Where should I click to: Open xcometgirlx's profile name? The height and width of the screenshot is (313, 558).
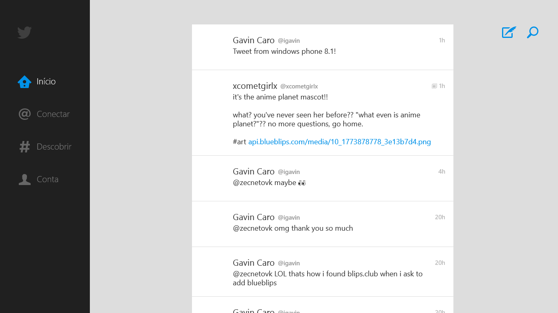(x=255, y=86)
